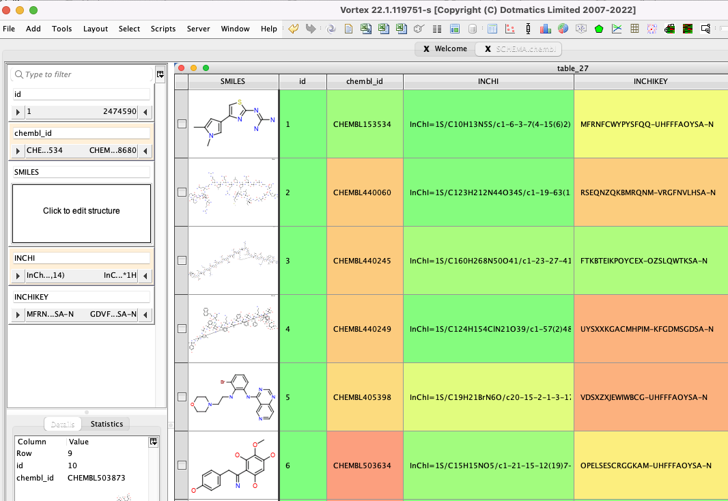Click the chembl_id filter lower-bound arrow
This screenshot has width=728, height=501.
[18, 151]
